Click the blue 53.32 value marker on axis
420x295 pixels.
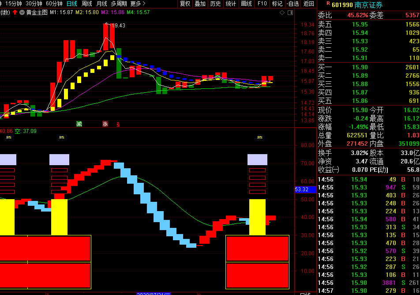[x=302, y=189]
